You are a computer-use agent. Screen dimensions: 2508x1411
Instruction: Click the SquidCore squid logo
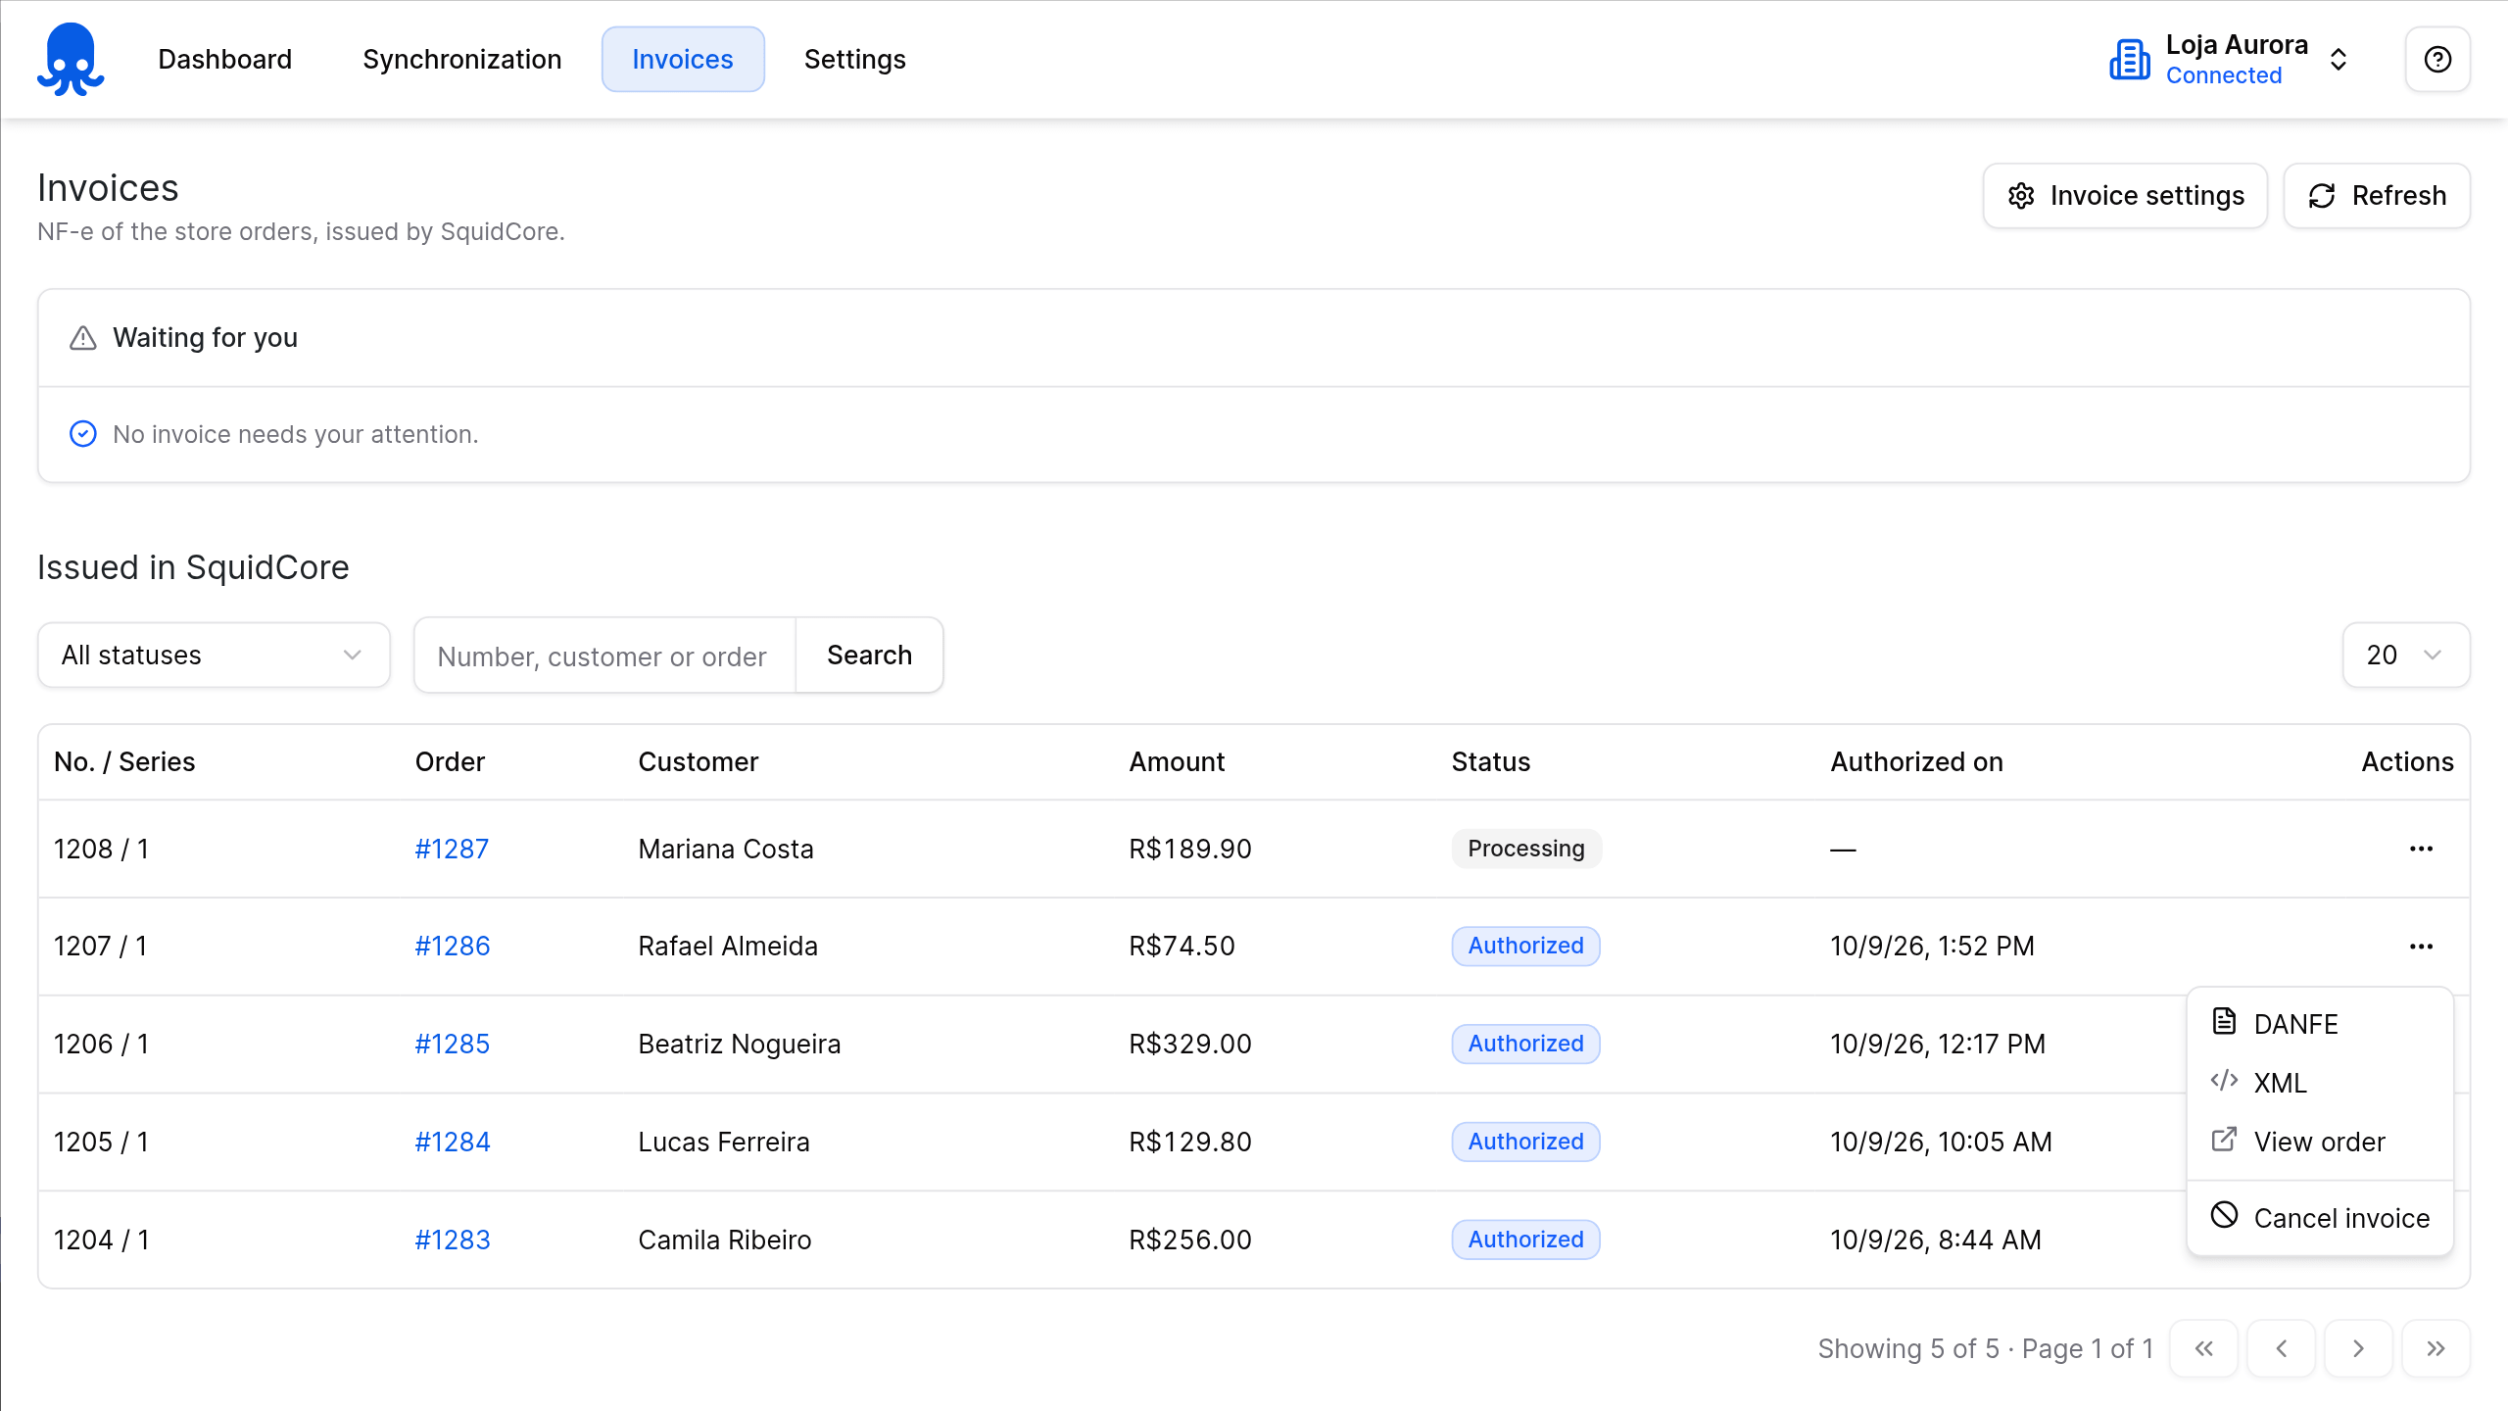[x=71, y=59]
